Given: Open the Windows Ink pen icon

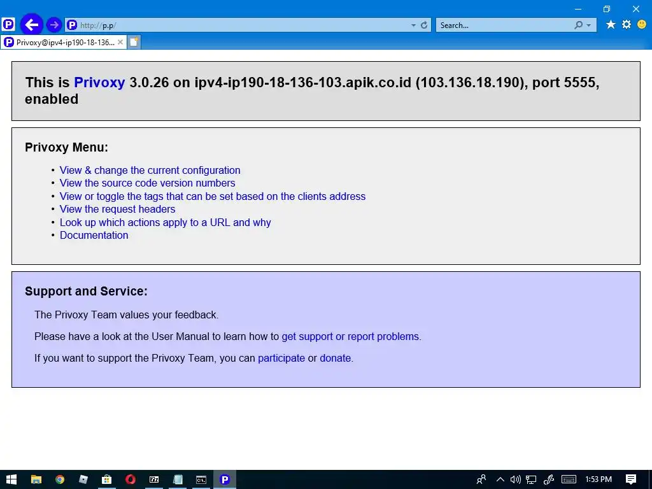Looking at the screenshot, I should click(x=548, y=479).
